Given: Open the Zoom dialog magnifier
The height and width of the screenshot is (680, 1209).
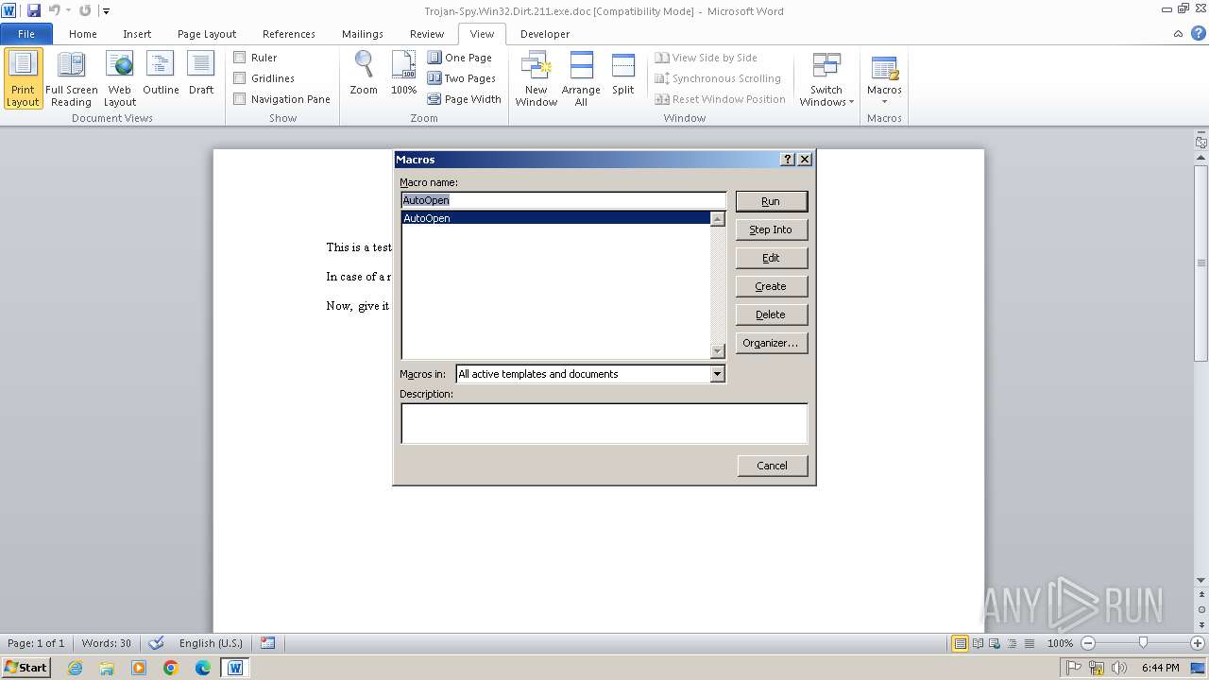Looking at the screenshot, I should (x=364, y=74).
